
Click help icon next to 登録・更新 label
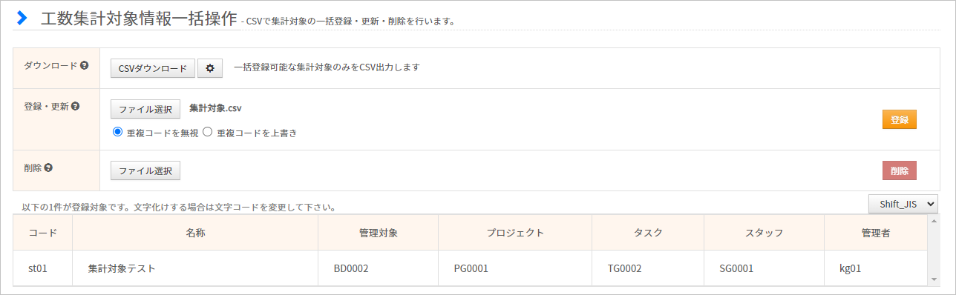(x=75, y=106)
